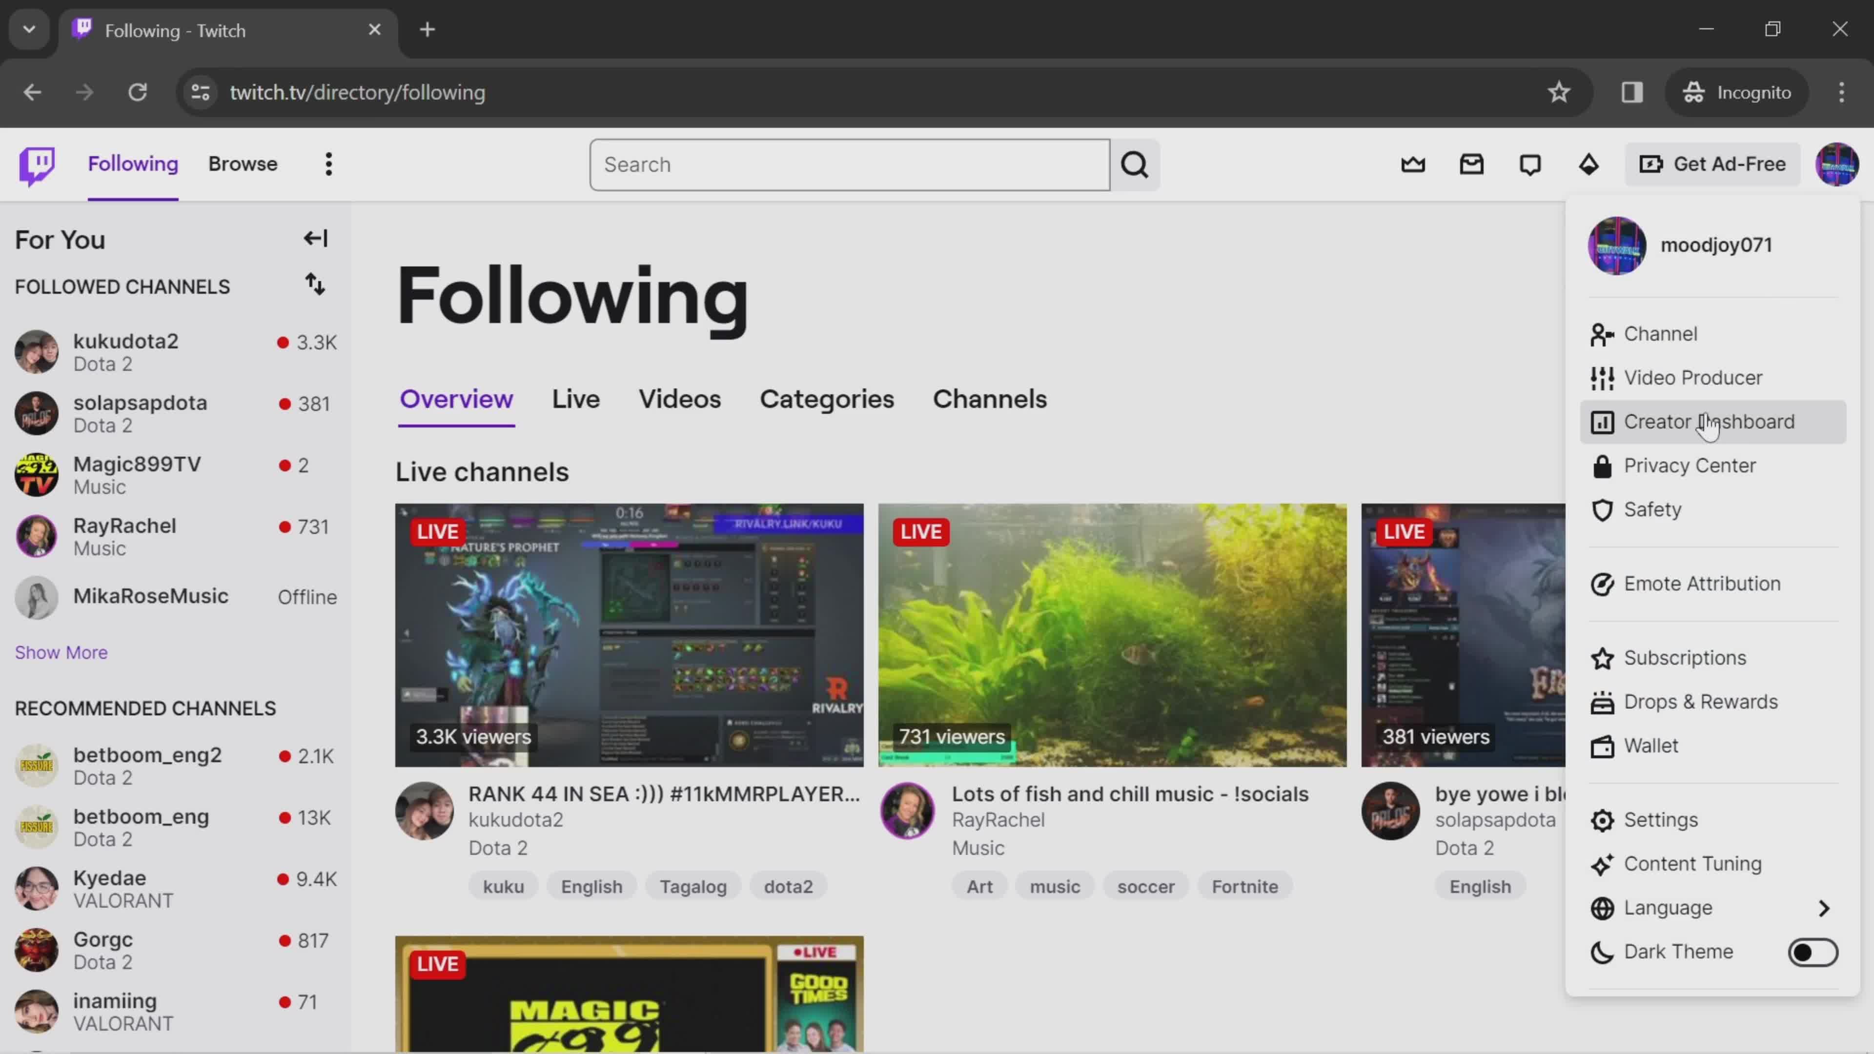Open Prime Loot crown icon
Viewport: 1874px width, 1054px height.
[1413, 164]
